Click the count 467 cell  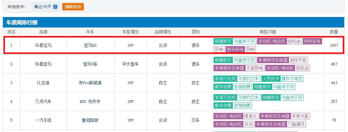(x=334, y=64)
